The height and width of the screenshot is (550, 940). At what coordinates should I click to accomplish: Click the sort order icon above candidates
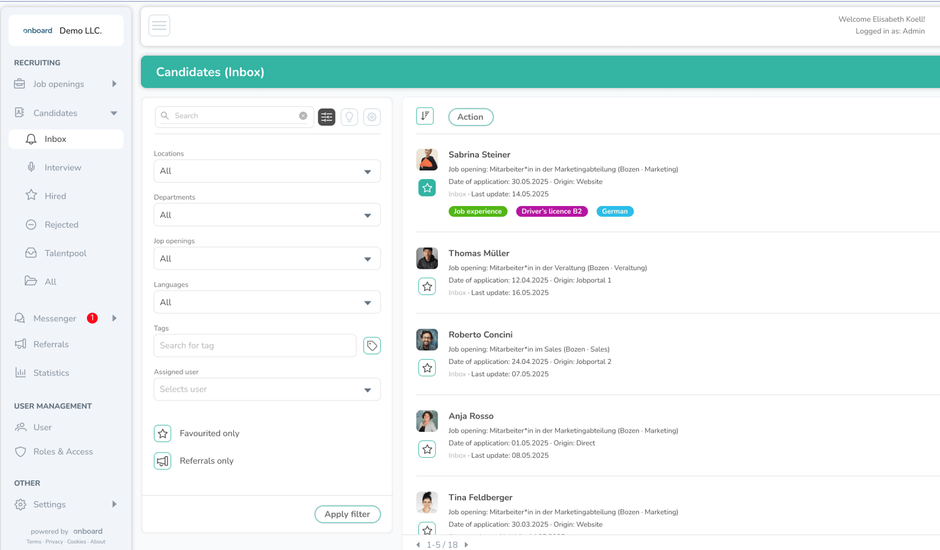[x=425, y=116]
